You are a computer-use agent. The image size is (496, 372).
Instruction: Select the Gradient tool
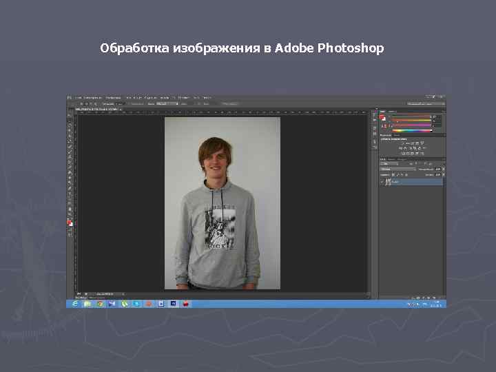click(70, 173)
